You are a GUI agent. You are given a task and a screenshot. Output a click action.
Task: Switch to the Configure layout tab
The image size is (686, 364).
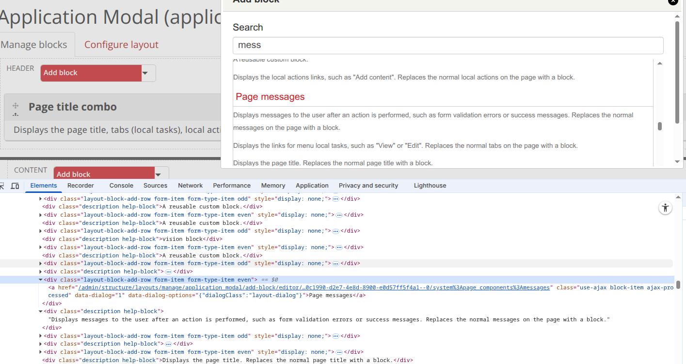click(121, 45)
